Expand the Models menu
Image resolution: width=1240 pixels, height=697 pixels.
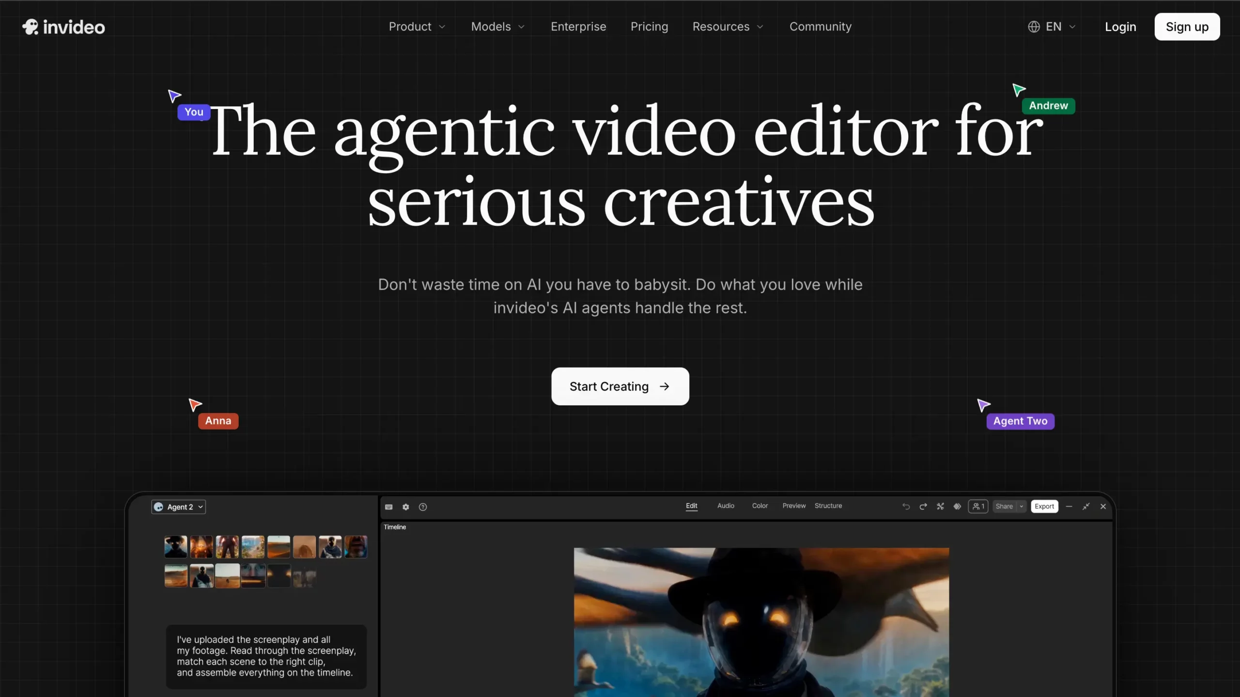(498, 27)
